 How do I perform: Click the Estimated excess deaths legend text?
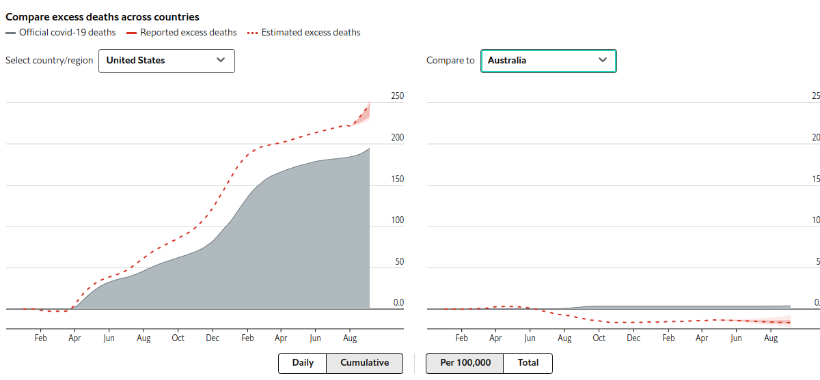coord(311,33)
